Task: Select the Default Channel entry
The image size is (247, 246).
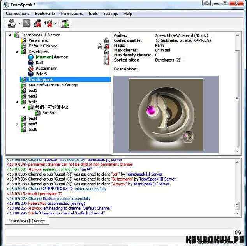Action: click(x=43, y=46)
